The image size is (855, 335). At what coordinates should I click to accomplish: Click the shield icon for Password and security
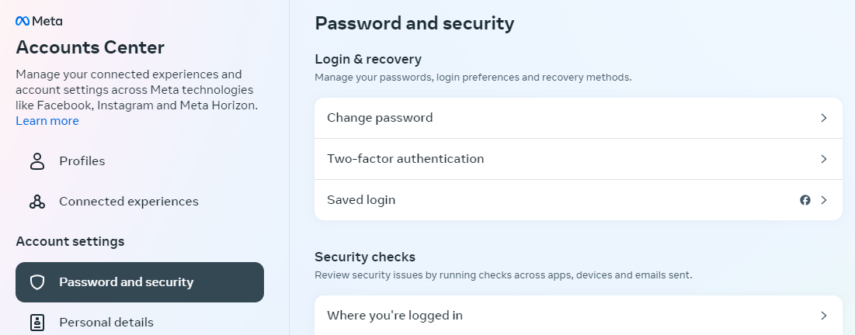(37, 282)
